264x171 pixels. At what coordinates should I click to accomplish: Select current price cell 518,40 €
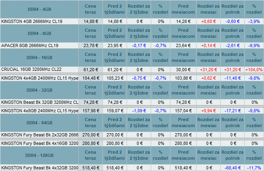click(90, 168)
